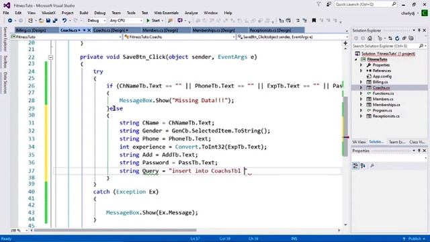This screenshot has width=430, height=242.
Task: Click the purple feedback icon in the toolbar
Action: 180,21
